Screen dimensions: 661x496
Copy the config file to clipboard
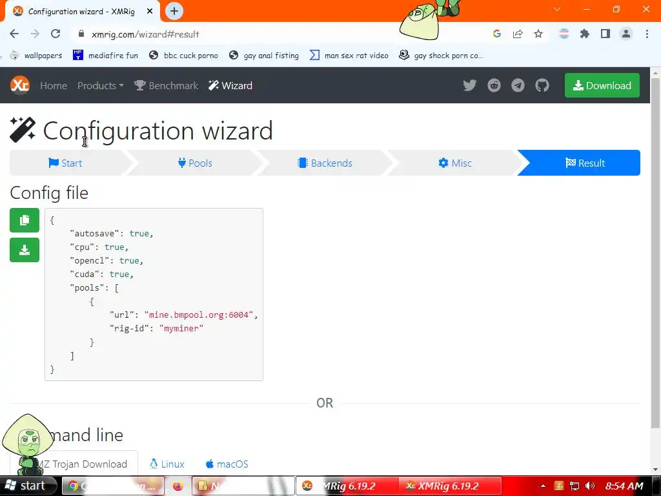tap(25, 220)
